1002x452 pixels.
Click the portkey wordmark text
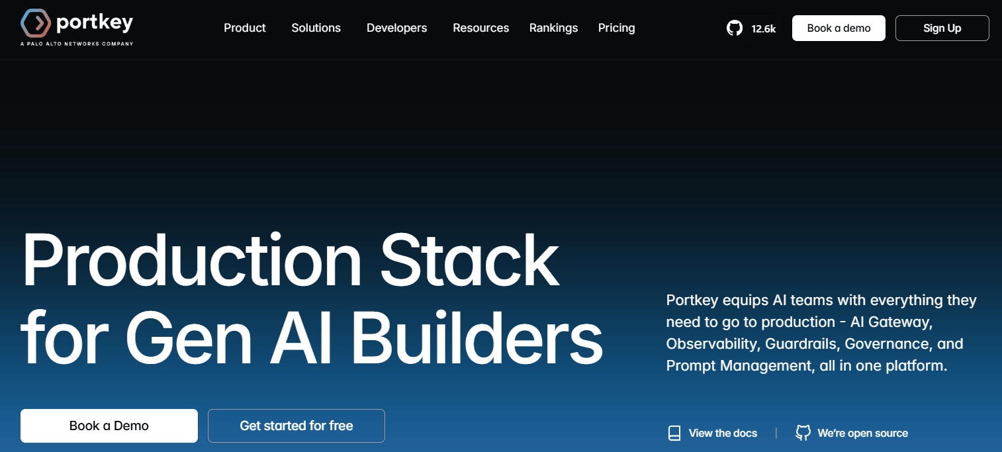pos(95,23)
